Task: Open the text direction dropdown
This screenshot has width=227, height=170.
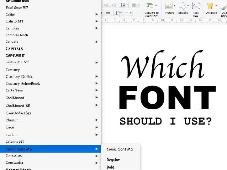Action: click(x=118, y=13)
